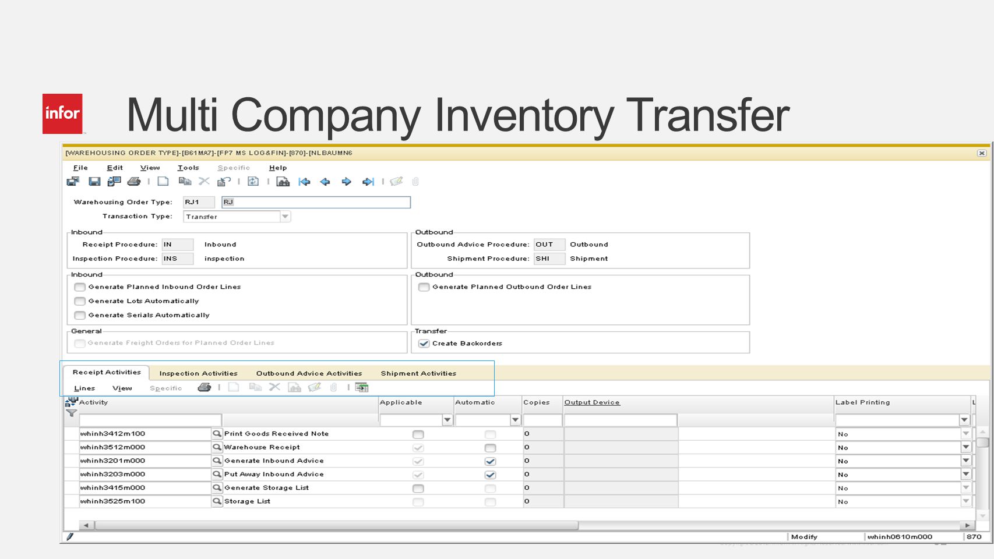Click lookup magnifier for Put Away Inbound Advice

point(217,474)
